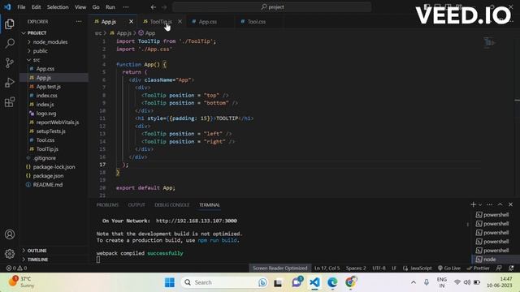Show hidden system tray icons

pyautogui.click(x=414, y=282)
